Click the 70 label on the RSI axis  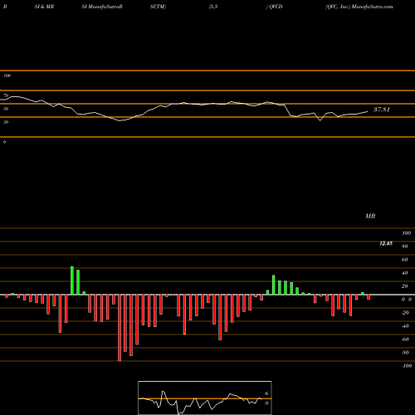click(6, 95)
